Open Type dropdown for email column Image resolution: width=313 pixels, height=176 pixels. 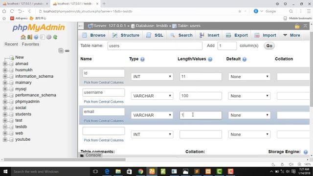click(x=152, y=115)
